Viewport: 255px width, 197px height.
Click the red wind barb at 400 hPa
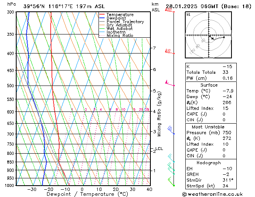(170, 51)
